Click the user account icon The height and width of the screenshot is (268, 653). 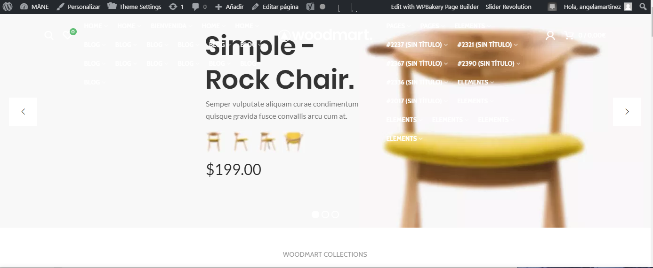(550, 35)
